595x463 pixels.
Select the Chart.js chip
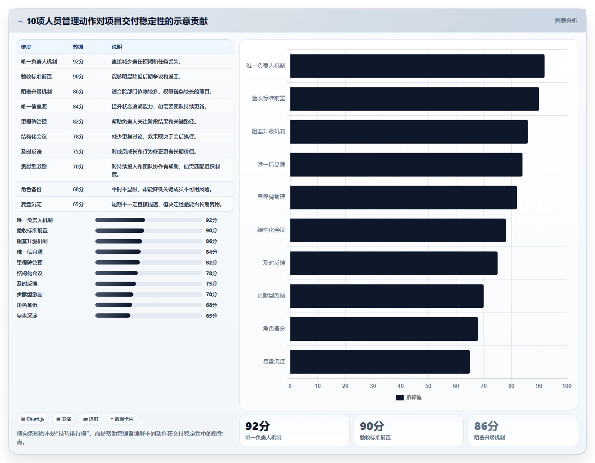[x=33, y=419]
